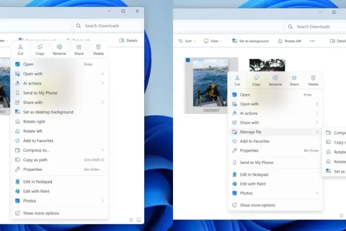Click Search Downloads field in right window
Screen dimensions: 346x231
coord(315,27)
